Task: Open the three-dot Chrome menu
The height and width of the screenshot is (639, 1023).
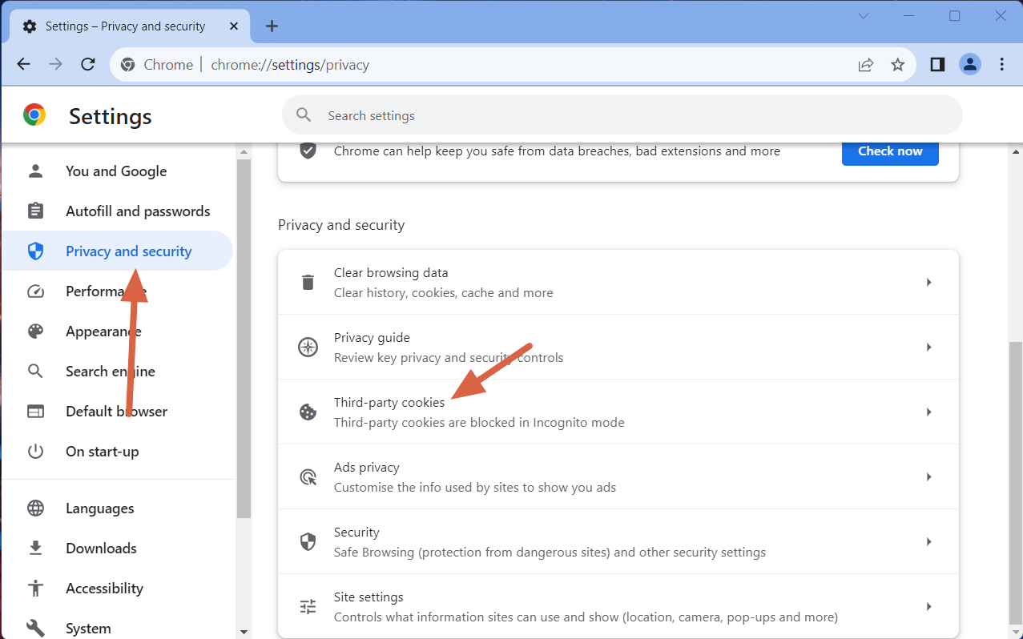Action: (x=1002, y=64)
